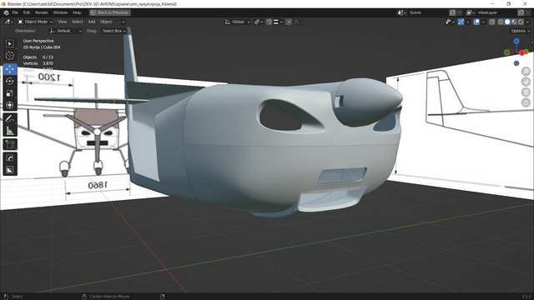Click the Scene name field
Image resolution: width=534 pixels, height=300 pixels.
(x=428, y=12)
